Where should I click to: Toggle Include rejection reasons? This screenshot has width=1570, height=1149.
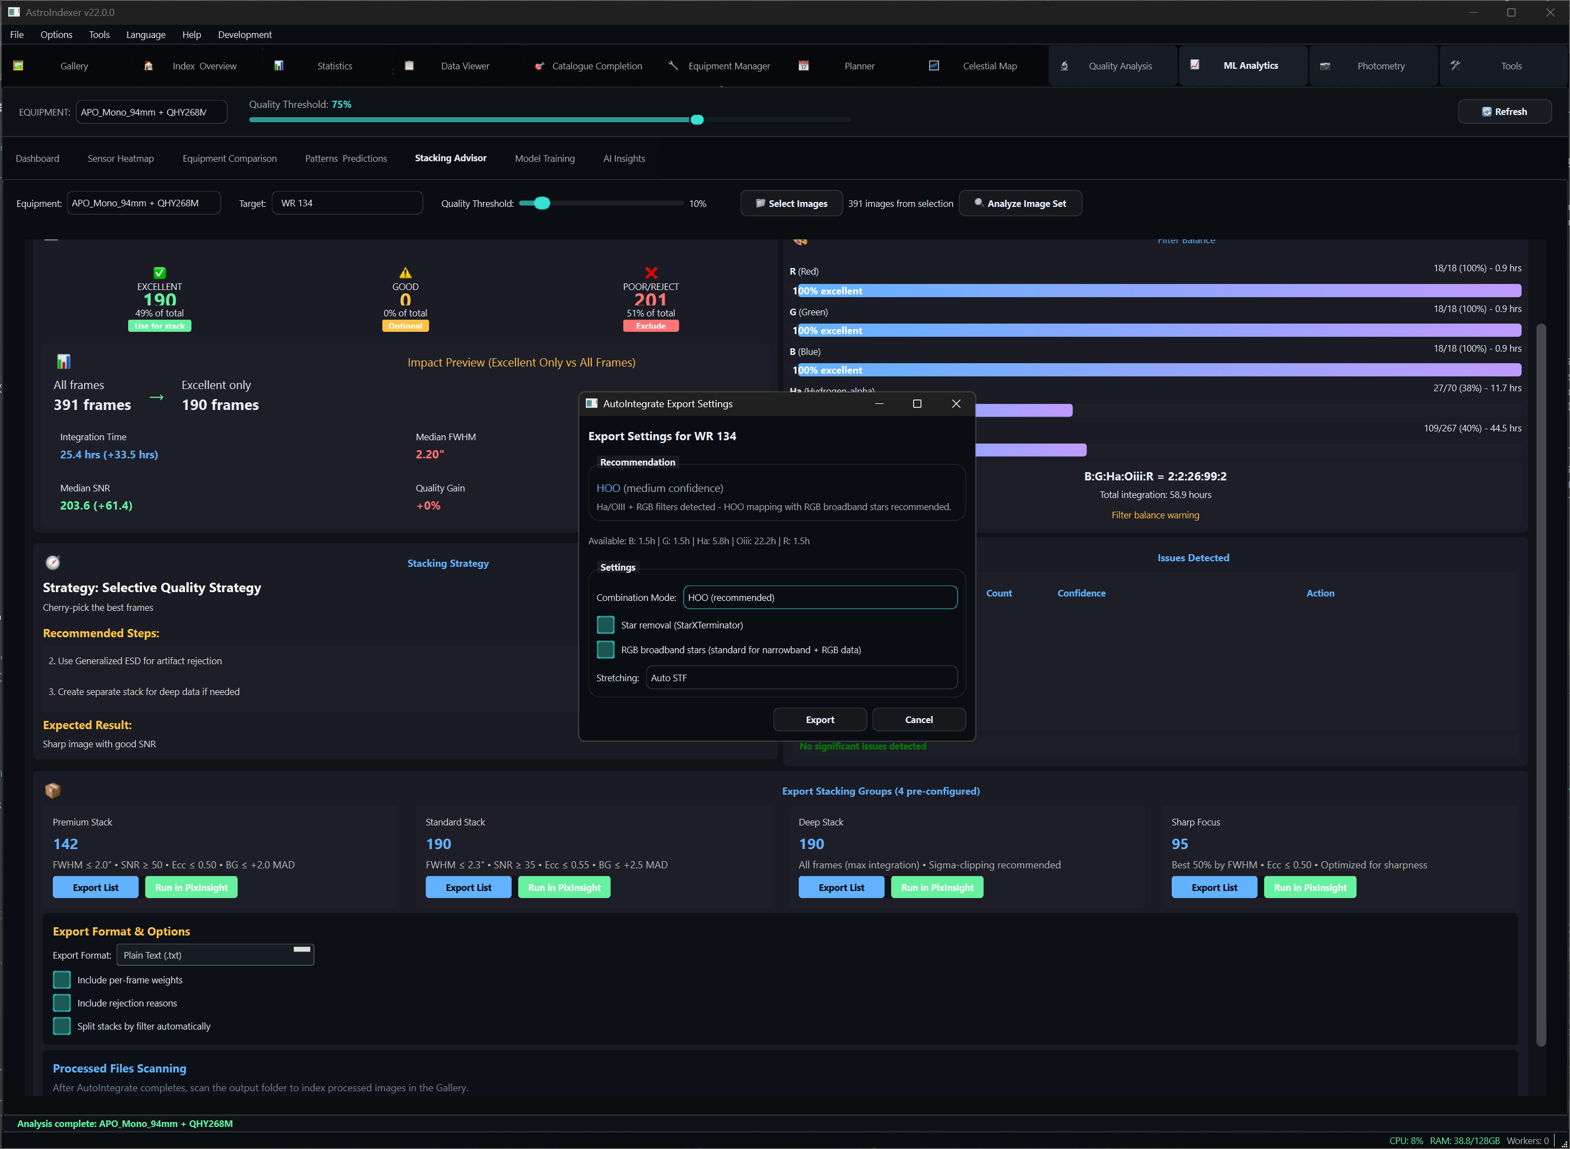(61, 1002)
